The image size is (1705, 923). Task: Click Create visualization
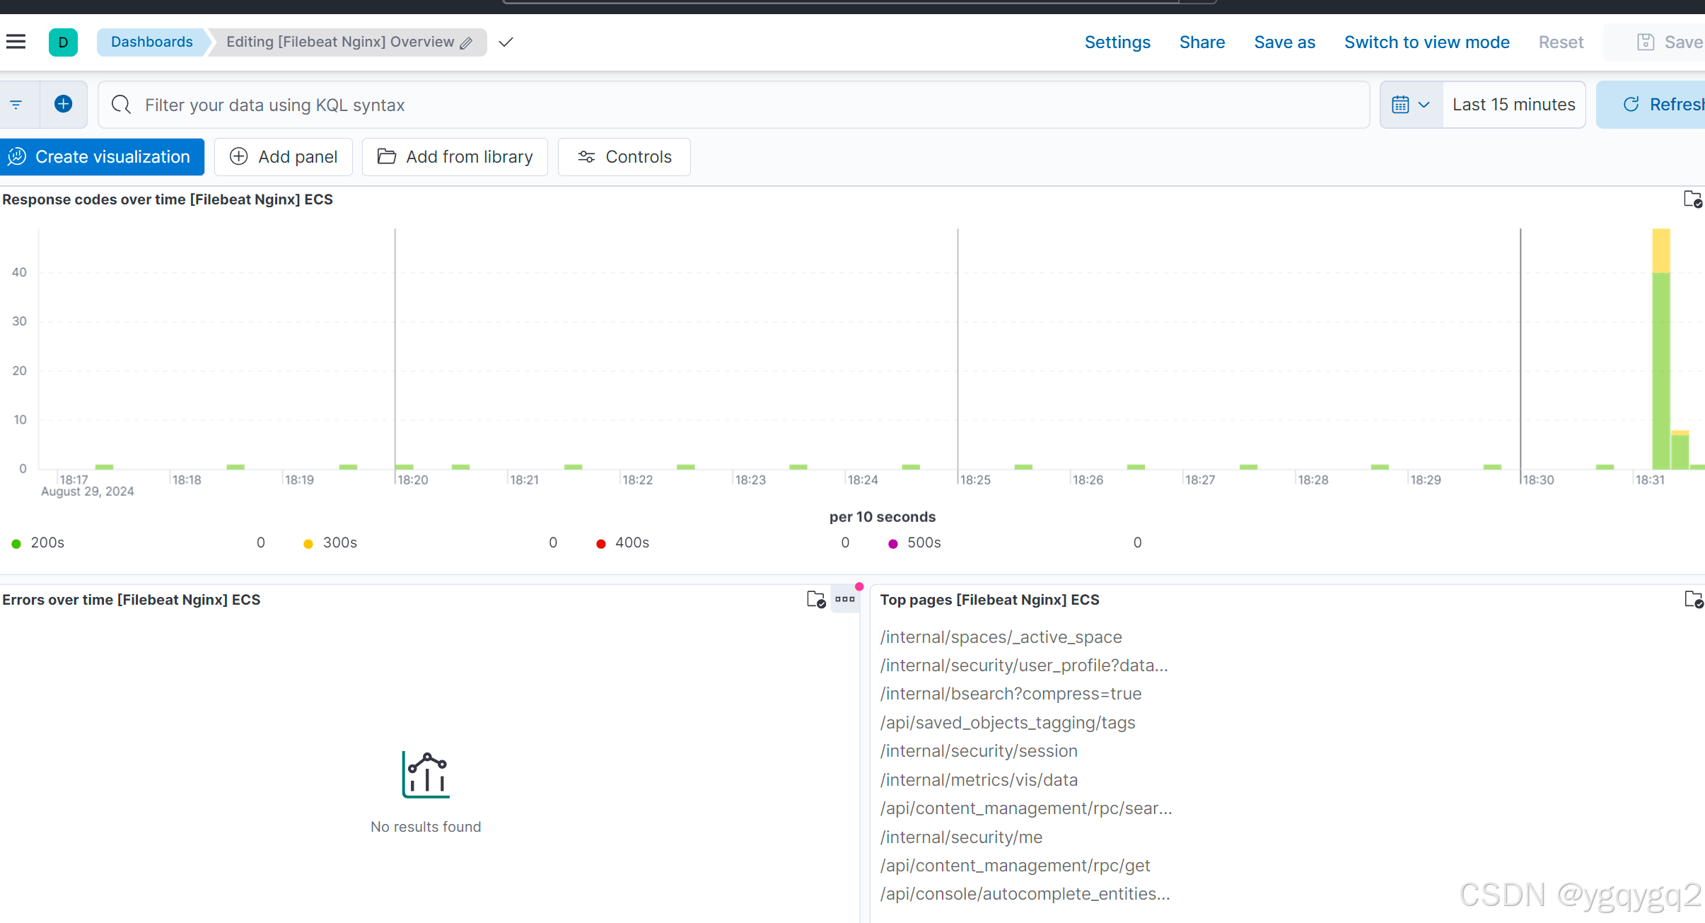coord(102,156)
